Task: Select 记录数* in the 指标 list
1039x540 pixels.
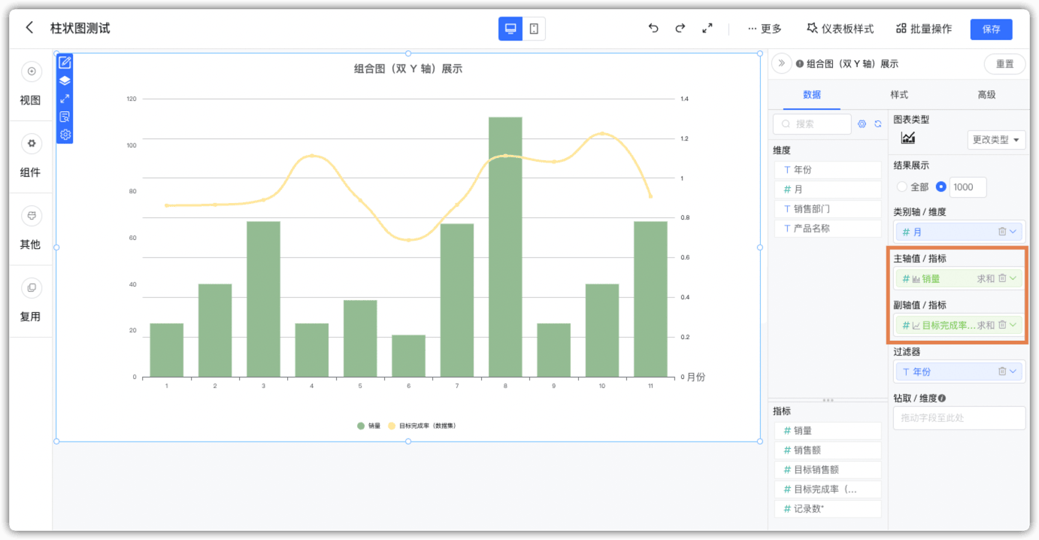Action: point(828,509)
